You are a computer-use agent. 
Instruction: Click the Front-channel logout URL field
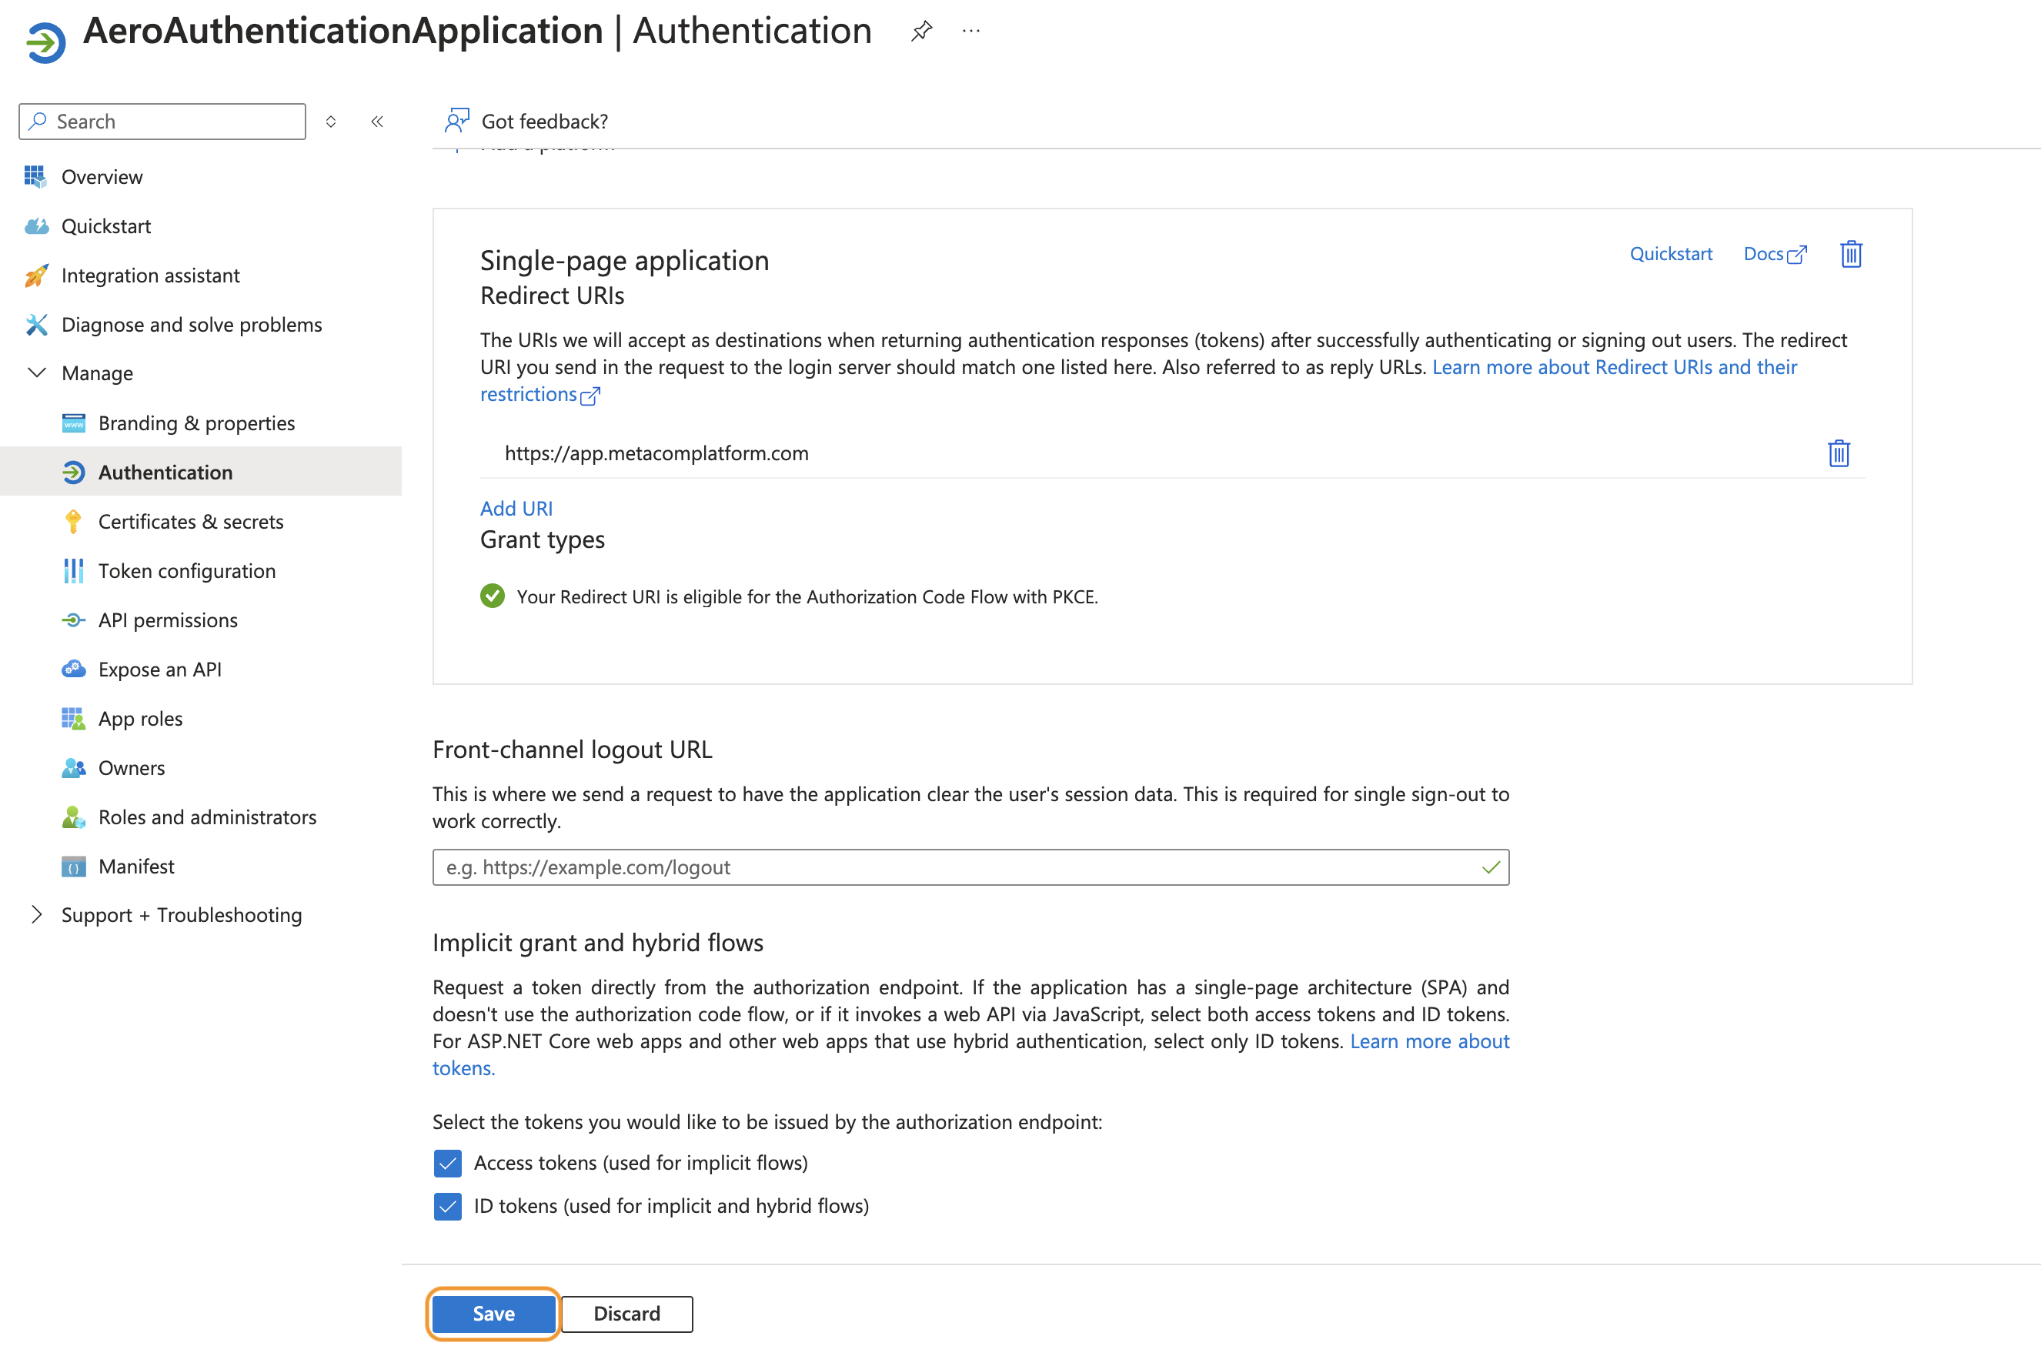[970, 867]
